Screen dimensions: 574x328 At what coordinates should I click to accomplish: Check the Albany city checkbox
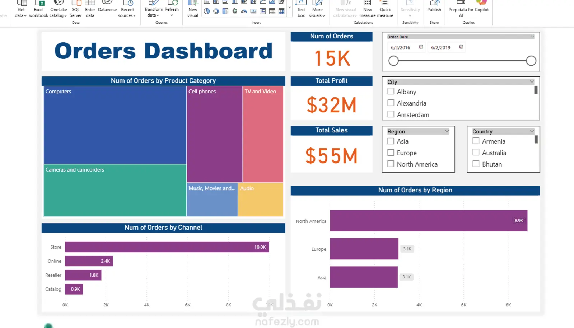pos(391,92)
